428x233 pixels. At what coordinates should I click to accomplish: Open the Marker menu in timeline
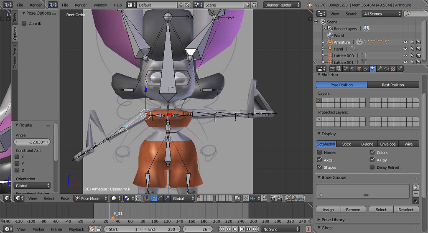[x=38, y=229]
